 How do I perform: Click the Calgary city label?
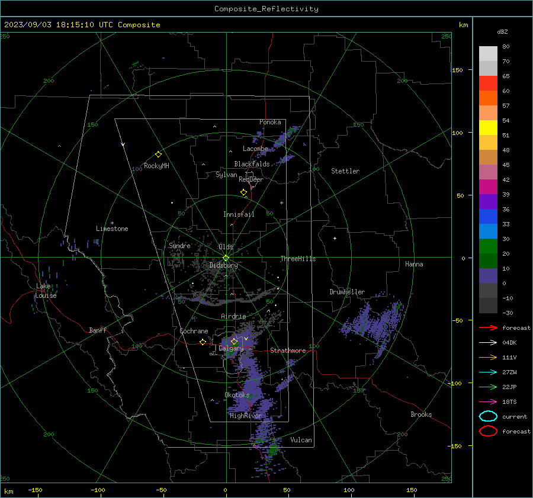[x=231, y=348]
